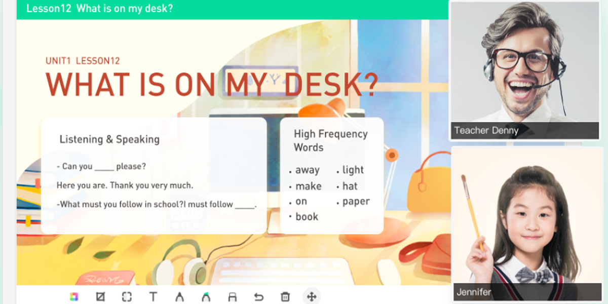Select the crossed-square shape tool
Viewport: 608px width, 304px height.
coord(100,297)
